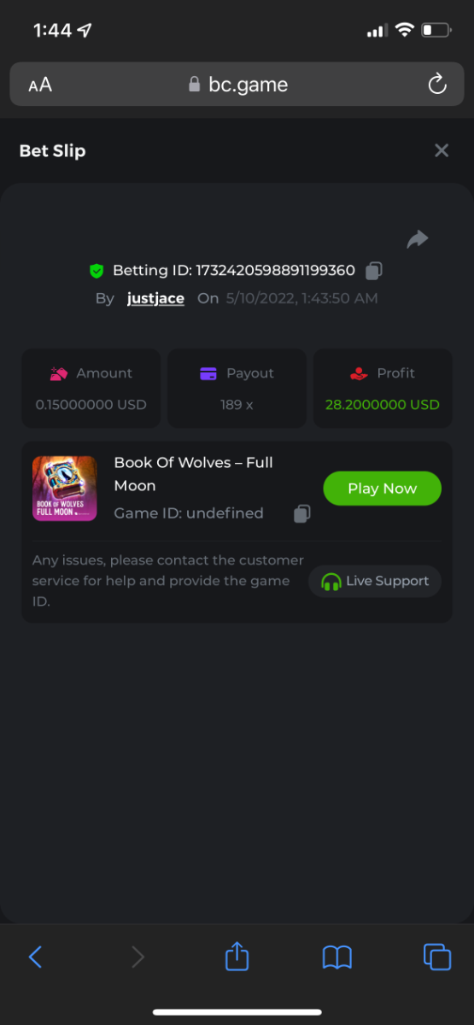This screenshot has width=474, height=1025.
Task: Tap the Profit hand-coin icon
Action: point(359,373)
